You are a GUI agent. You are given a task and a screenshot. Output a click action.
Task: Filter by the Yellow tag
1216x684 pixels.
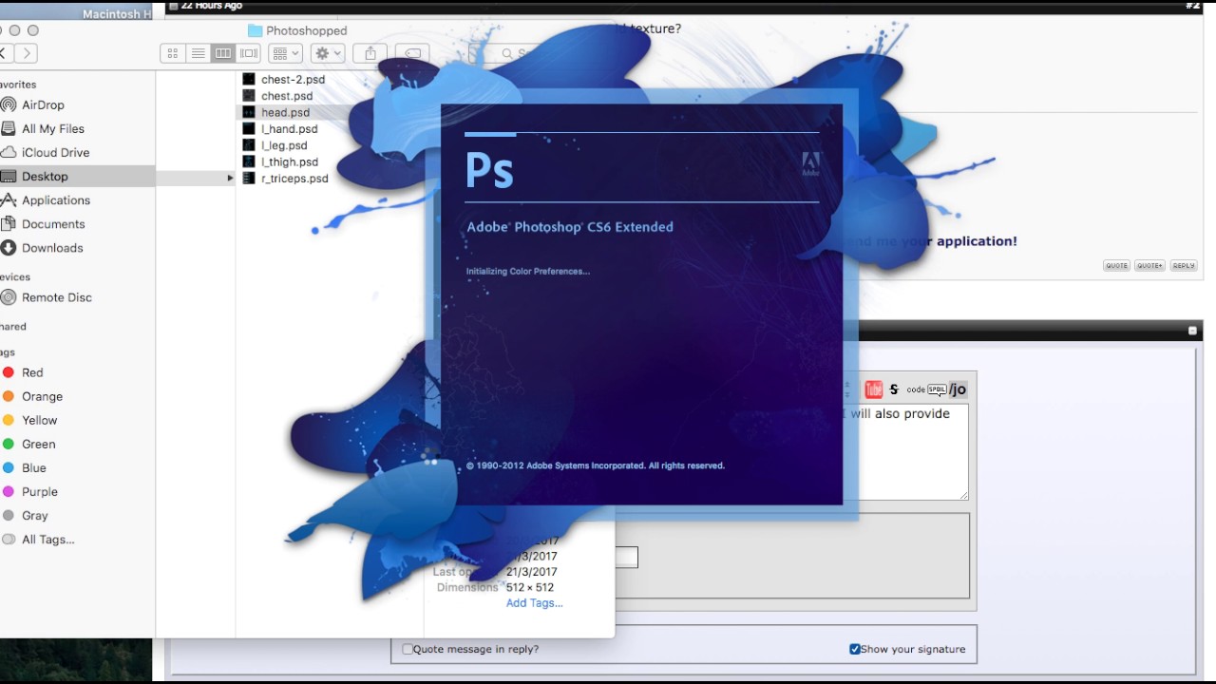[39, 421]
